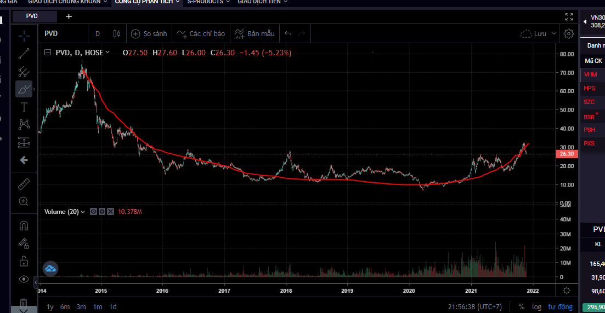605x313 pixels.
Task: Toggle lock all drawing tools
Action: [x=24, y=262]
